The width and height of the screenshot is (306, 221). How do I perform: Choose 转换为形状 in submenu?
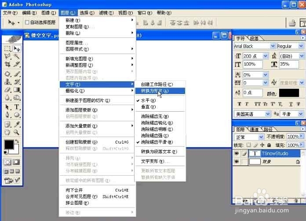(x=160, y=91)
